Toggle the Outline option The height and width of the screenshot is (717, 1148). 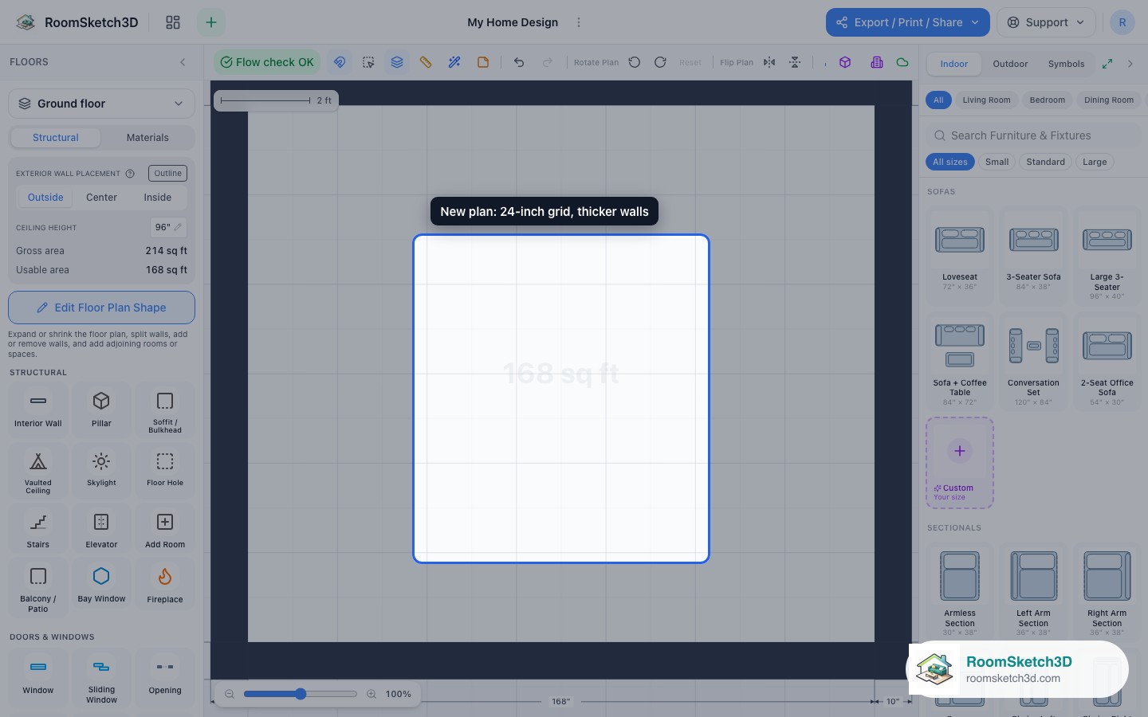pyautogui.click(x=167, y=174)
